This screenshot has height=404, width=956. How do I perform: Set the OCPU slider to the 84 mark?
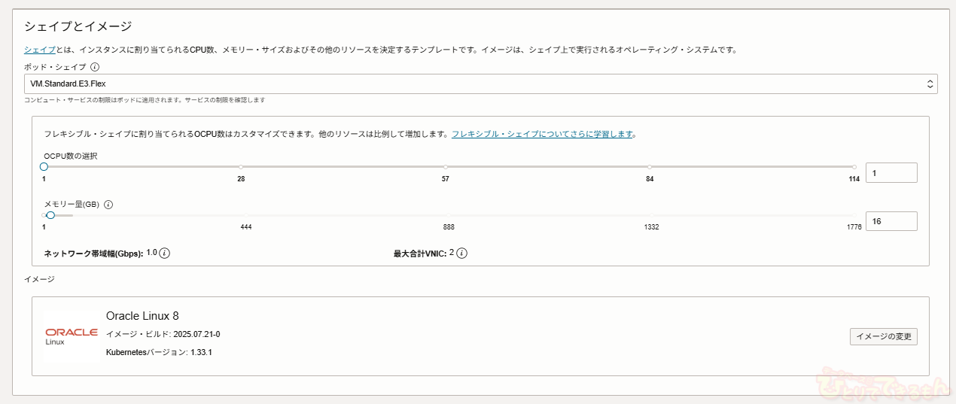(650, 167)
